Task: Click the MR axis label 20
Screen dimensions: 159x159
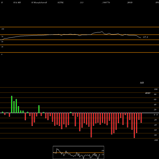Action: point(155,110)
